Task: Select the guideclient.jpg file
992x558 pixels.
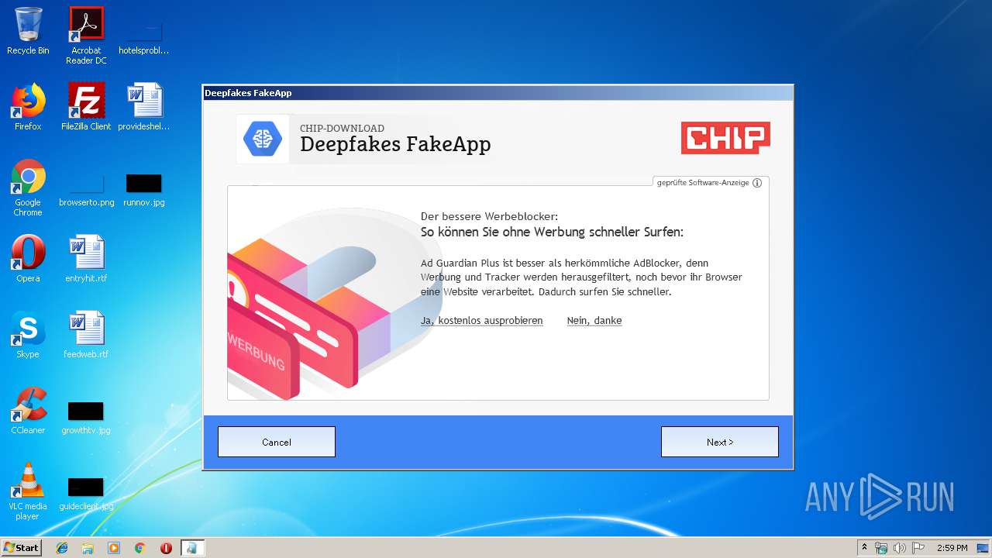Action: (x=86, y=495)
